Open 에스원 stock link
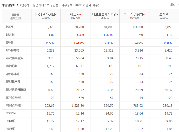 click(75, 15)
